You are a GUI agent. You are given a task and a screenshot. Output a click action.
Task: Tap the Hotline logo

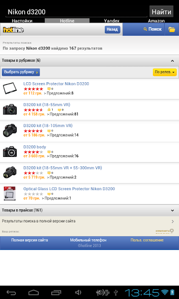point(14,30)
